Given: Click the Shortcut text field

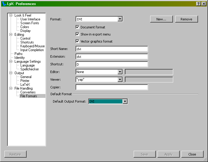Looking at the screenshot, I should tap(112, 64).
